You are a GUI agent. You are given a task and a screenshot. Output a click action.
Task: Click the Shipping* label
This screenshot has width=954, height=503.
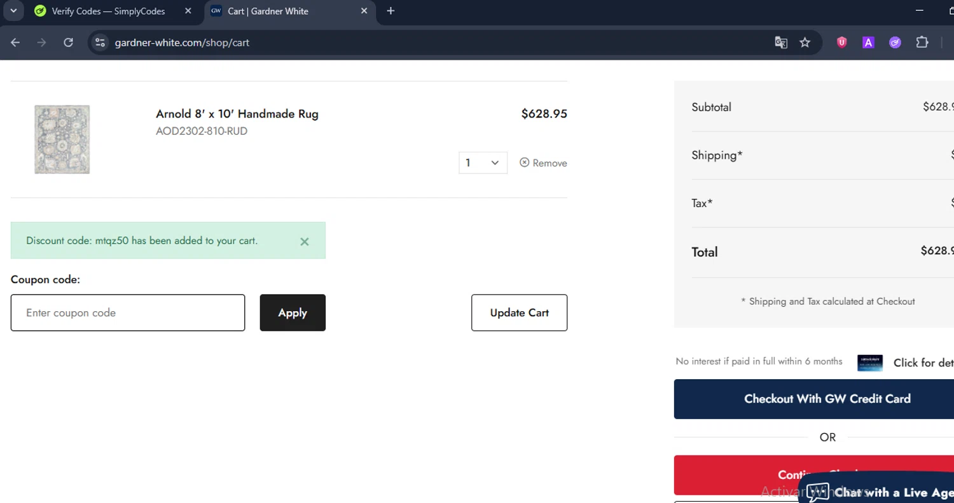(x=717, y=155)
